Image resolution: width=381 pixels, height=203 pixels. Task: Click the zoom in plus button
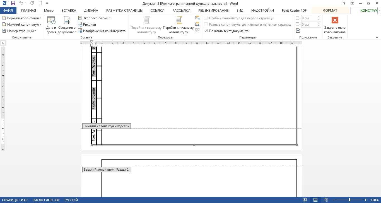366,200
